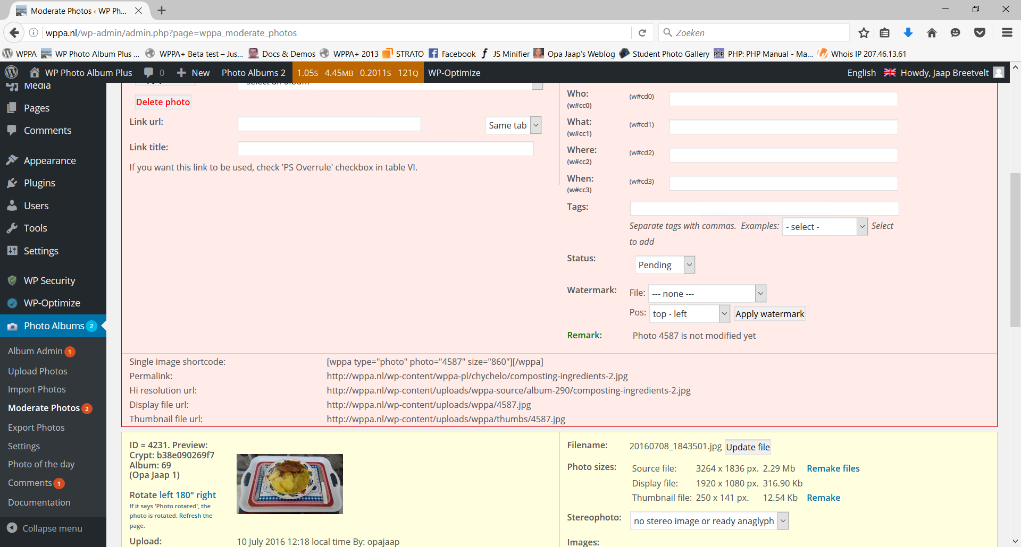Open Appearance via its paintbrush sidebar icon

tap(13, 160)
